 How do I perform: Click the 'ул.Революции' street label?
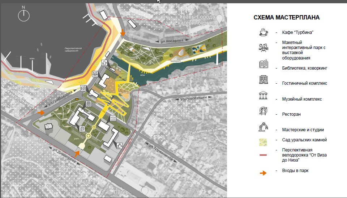pyautogui.click(x=193, y=98)
